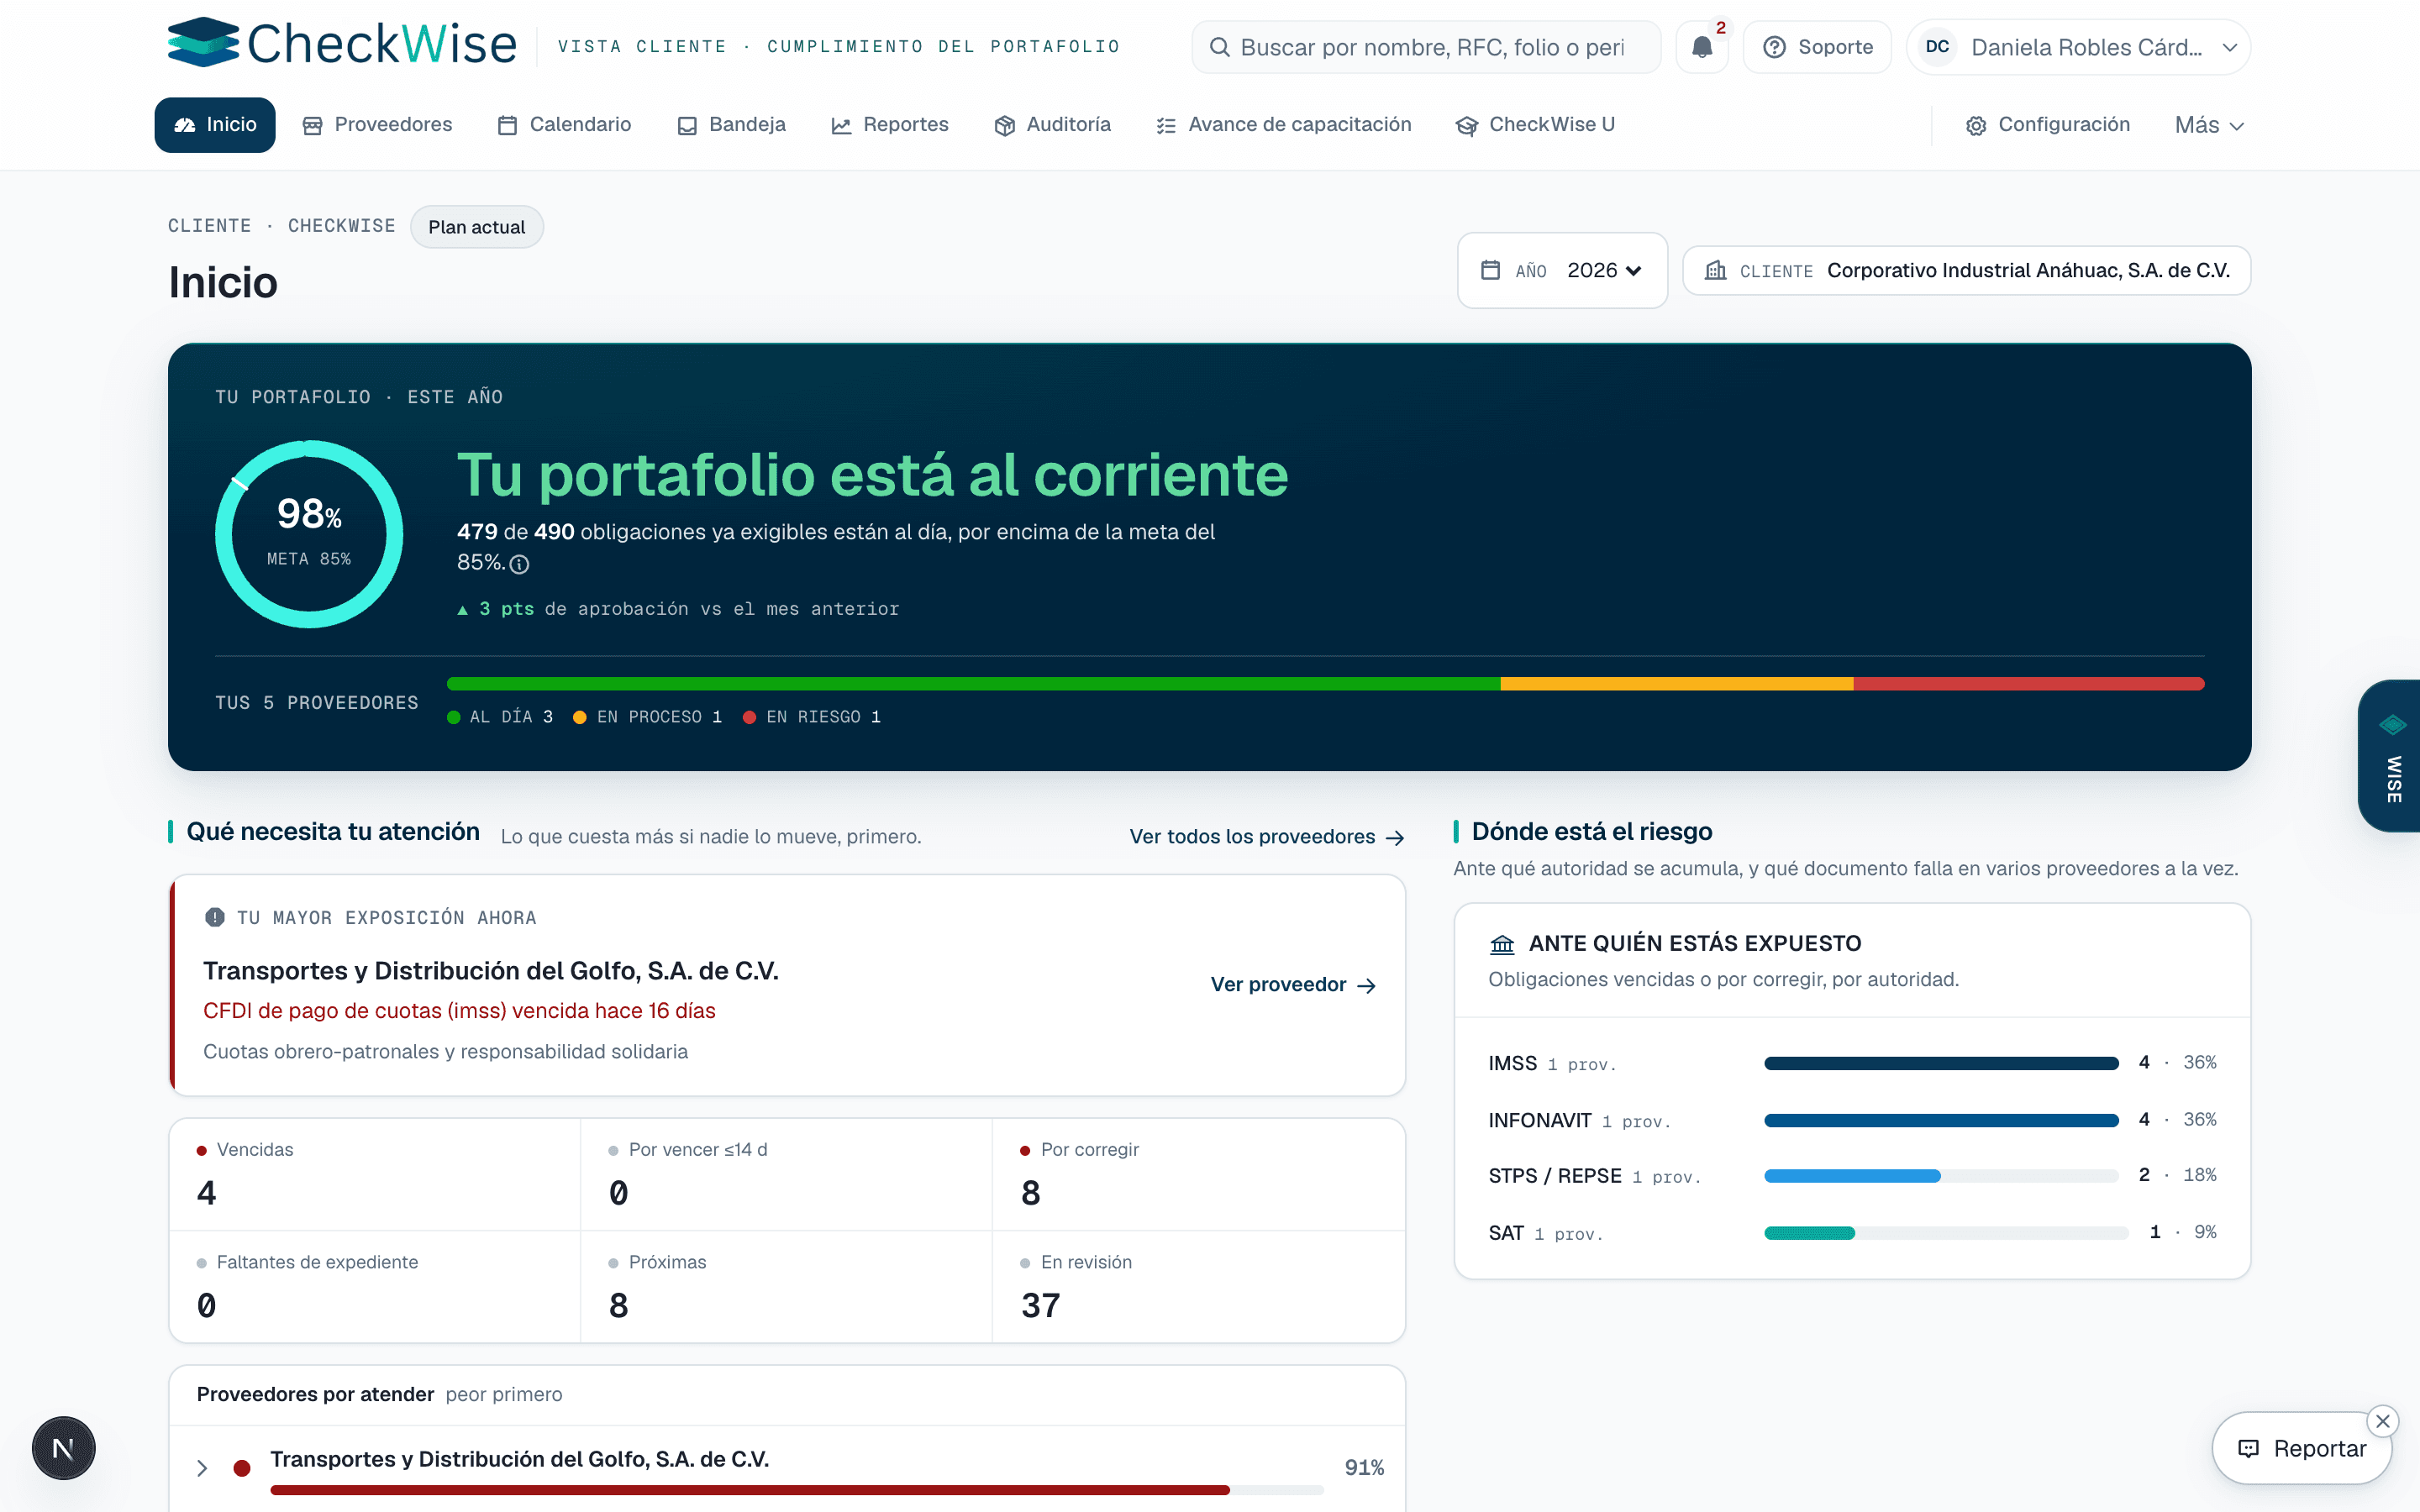The width and height of the screenshot is (2420, 1512).
Task: Click the Por corregir tile
Action: pyautogui.click(x=1198, y=1175)
